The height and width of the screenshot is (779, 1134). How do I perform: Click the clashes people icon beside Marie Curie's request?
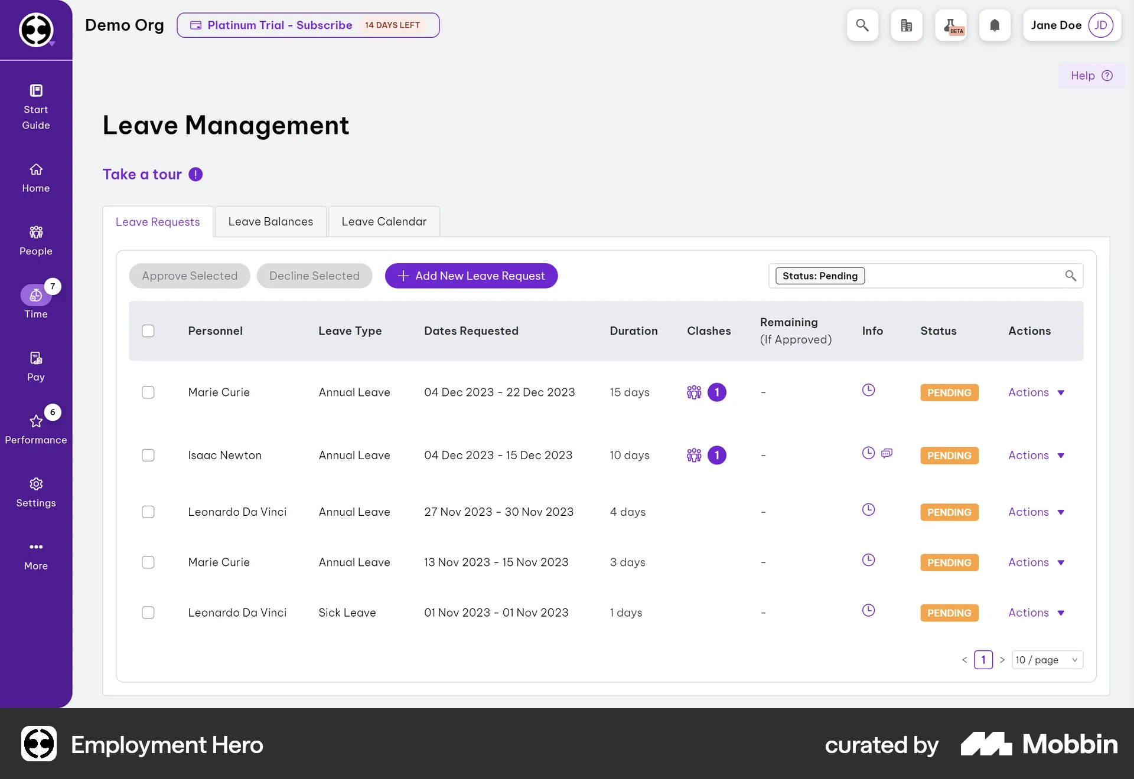coord(694,392)
